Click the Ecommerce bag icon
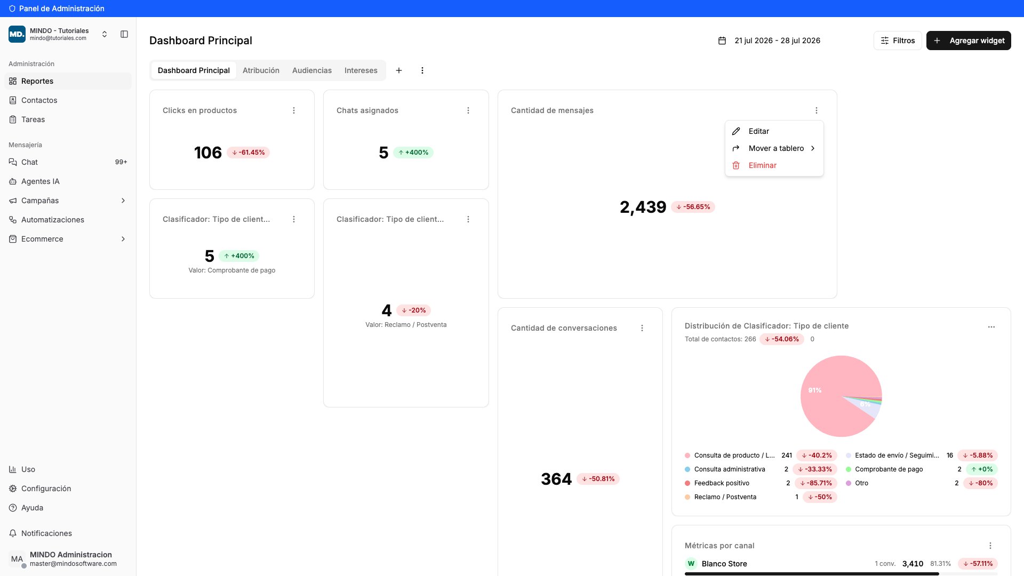This screenshot has height=576, width=1024. point(13,239)
